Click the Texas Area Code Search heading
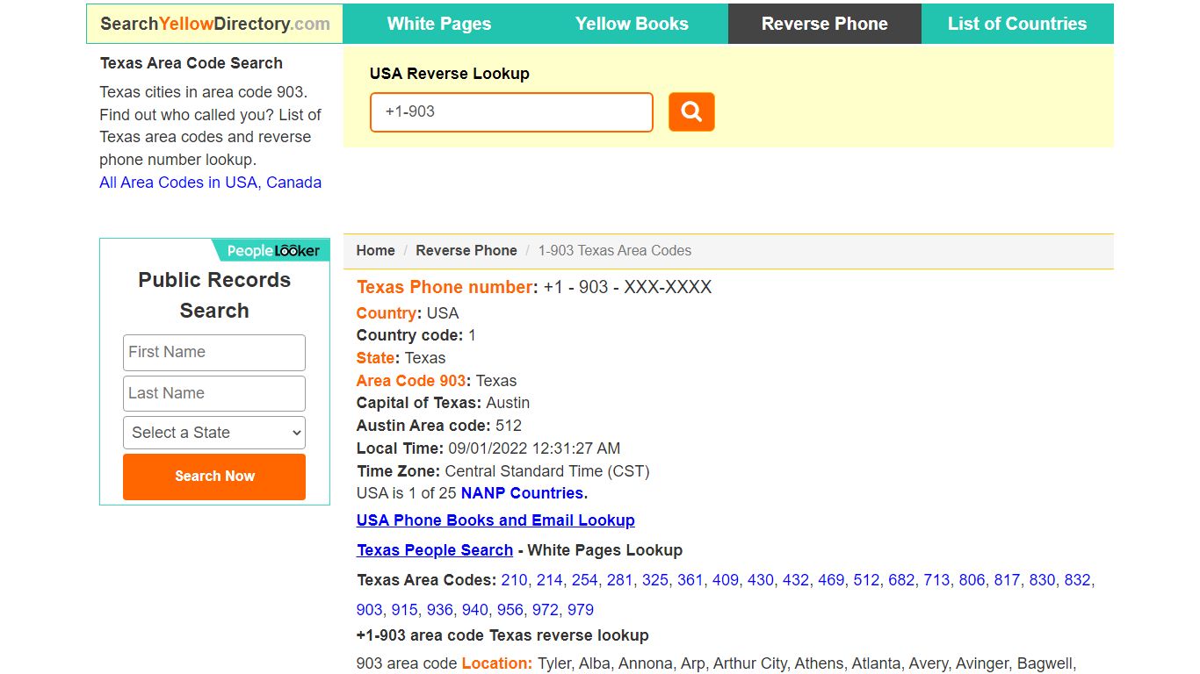This screenshot has width=1200, height=674. tap(192, 63)
